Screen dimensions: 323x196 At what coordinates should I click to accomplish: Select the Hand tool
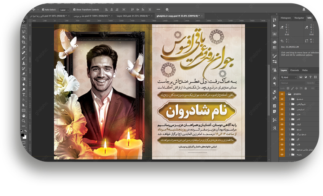tap(24, 115)
